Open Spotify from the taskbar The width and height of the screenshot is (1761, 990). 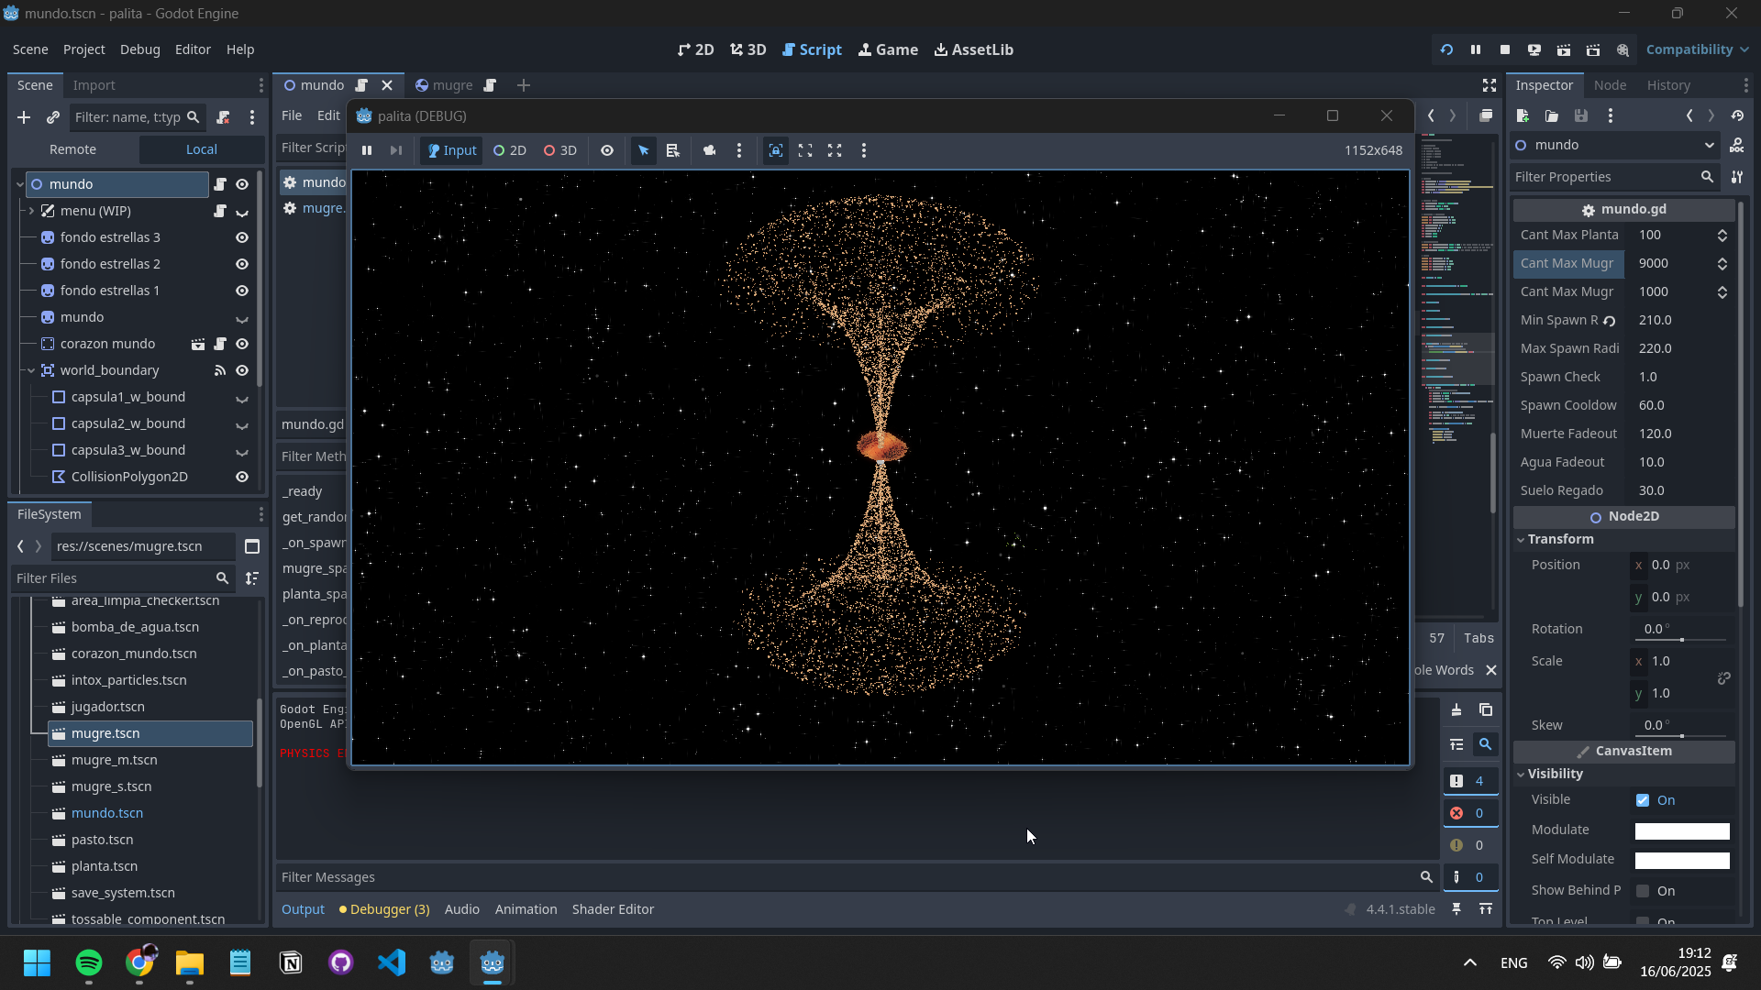click(89, 962)
